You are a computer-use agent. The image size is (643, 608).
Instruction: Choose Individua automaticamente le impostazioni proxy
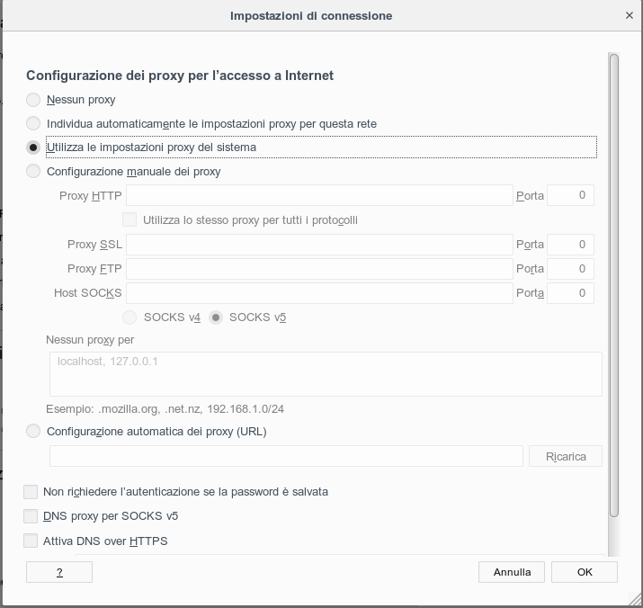click(33, 123)
